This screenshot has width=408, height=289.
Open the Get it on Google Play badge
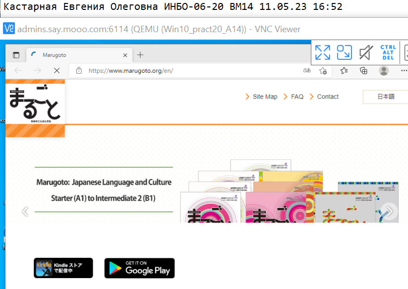(139, 268)
